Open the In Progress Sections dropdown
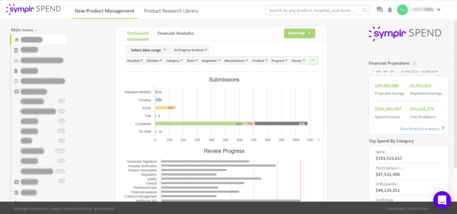The height and width of the screenshot is (214, 457). [x=191, y=50]
